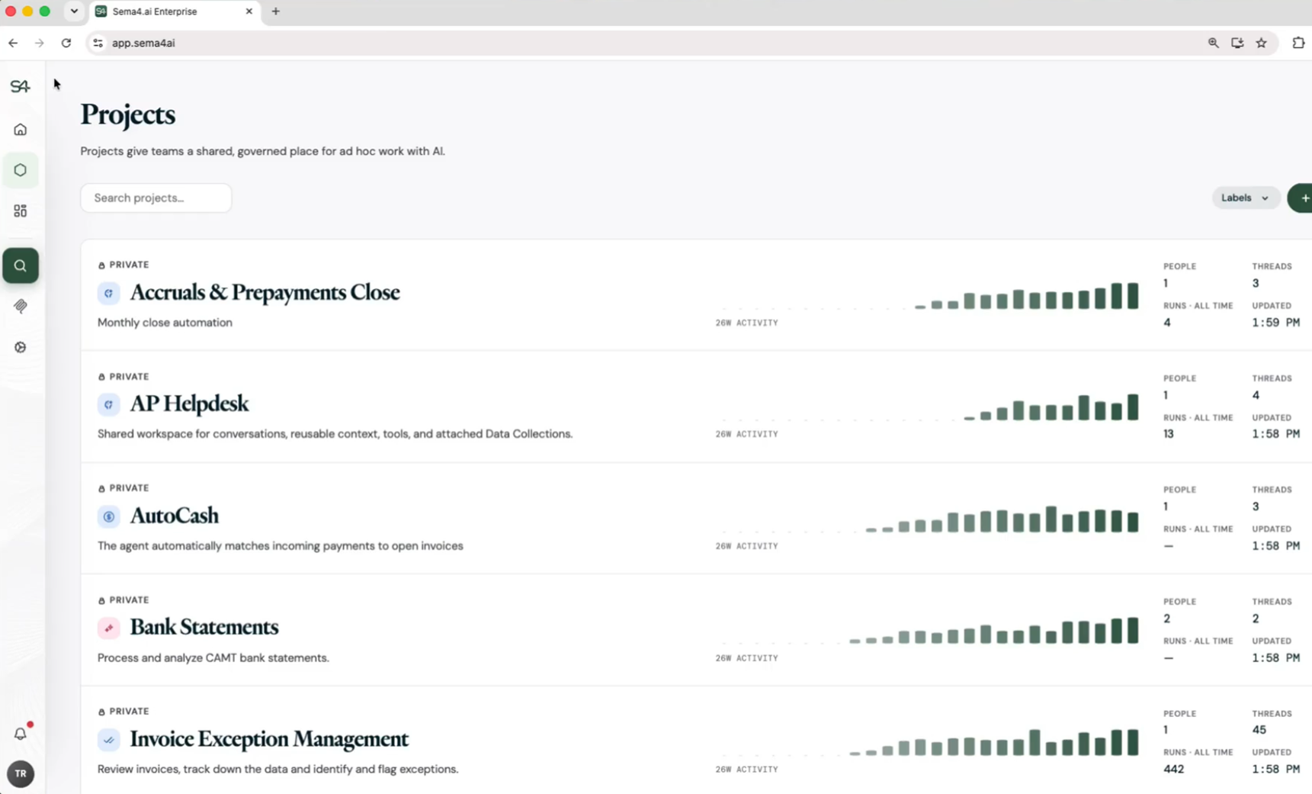This screenshot has height=794, width=1312.
Task: Click the AutoCash project icon
Action: [109, 516]
